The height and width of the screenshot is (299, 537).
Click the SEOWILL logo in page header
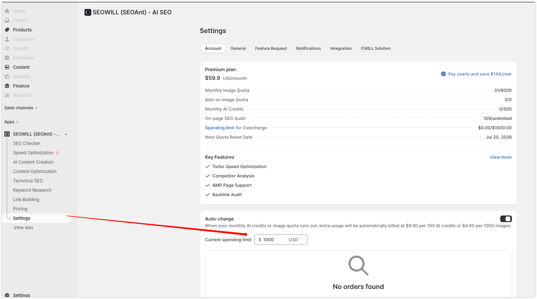click(x=88, y=12)
